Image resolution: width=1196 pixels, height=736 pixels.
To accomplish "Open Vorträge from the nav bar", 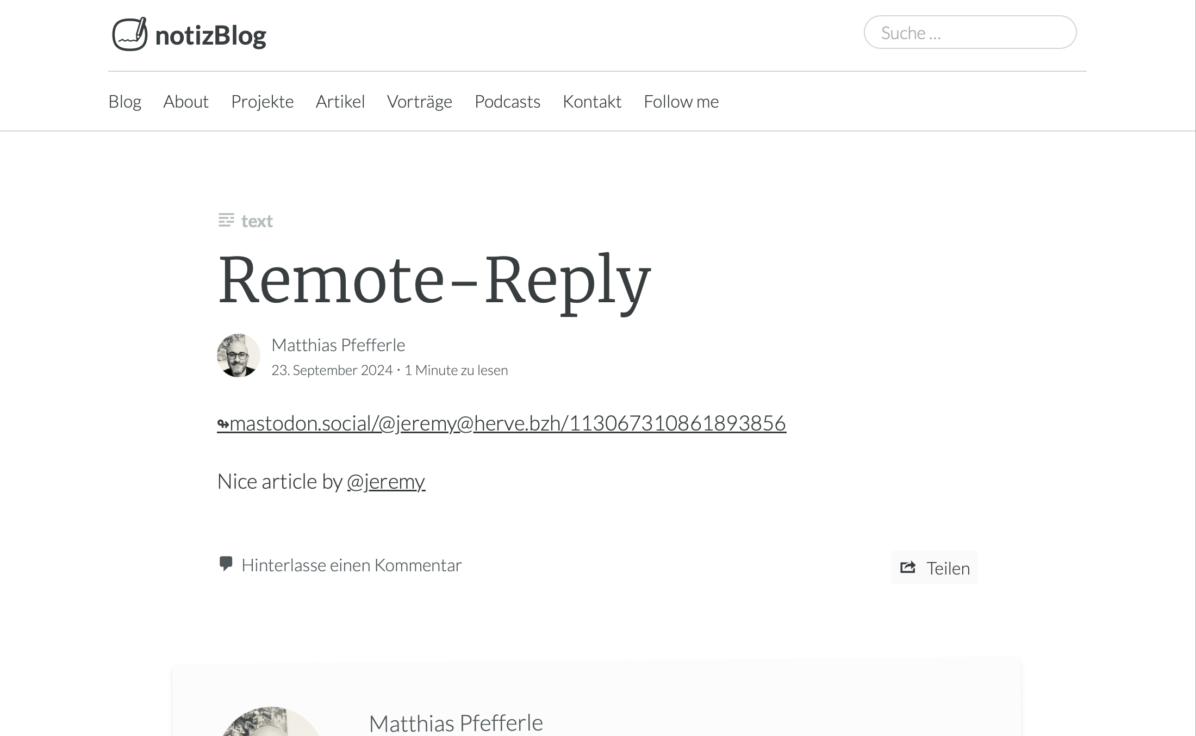I will coord(420,102).
